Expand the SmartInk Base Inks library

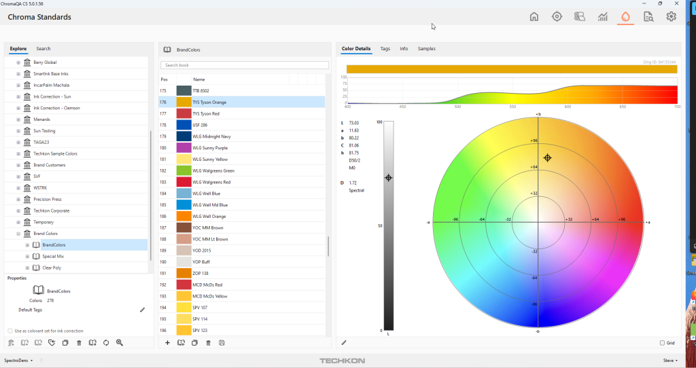click(18, 74)
